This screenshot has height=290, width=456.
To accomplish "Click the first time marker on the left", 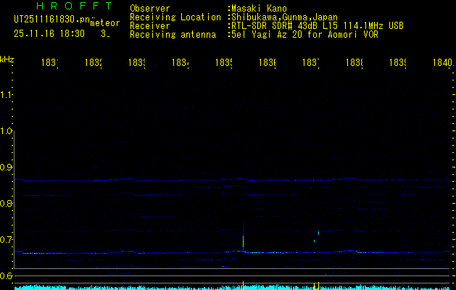I will click(x=50, y=64).
